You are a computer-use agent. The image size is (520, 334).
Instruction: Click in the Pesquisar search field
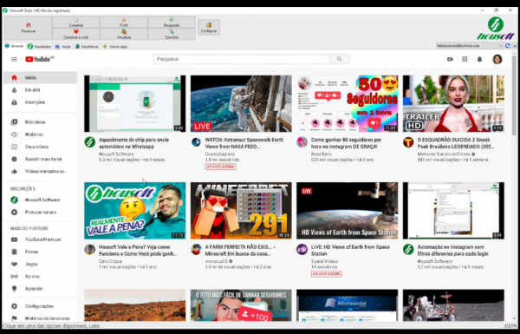click(x=241, y=59)
